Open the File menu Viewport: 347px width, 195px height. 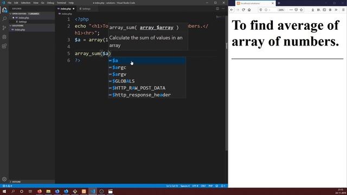9,3
